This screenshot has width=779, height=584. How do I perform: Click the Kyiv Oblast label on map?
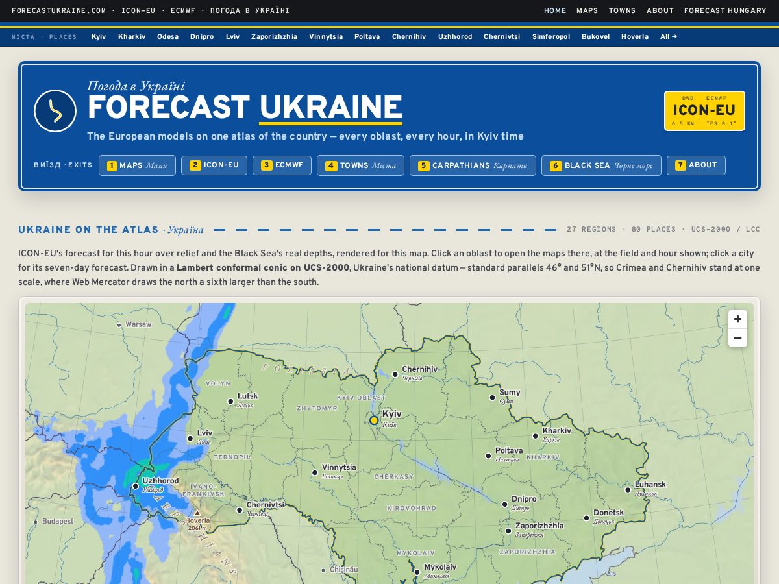(361, 398)
